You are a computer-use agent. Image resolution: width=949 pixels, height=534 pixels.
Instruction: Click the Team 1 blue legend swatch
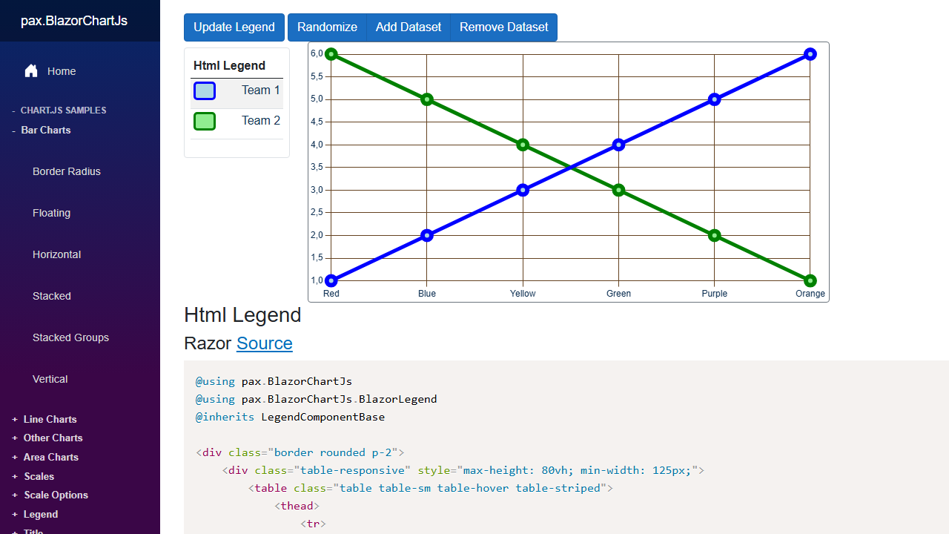click(205, 90)
